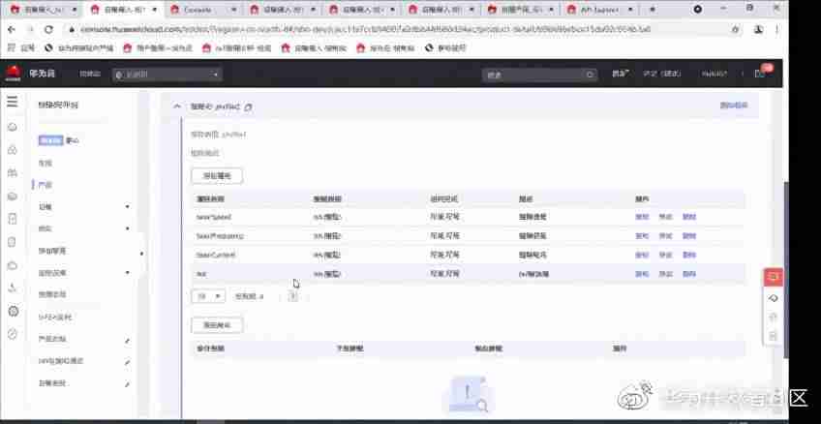821x424 pixels.
Task: Select 总览 in the sidebar
Action: pyautogui.click(x=46, y=164)
